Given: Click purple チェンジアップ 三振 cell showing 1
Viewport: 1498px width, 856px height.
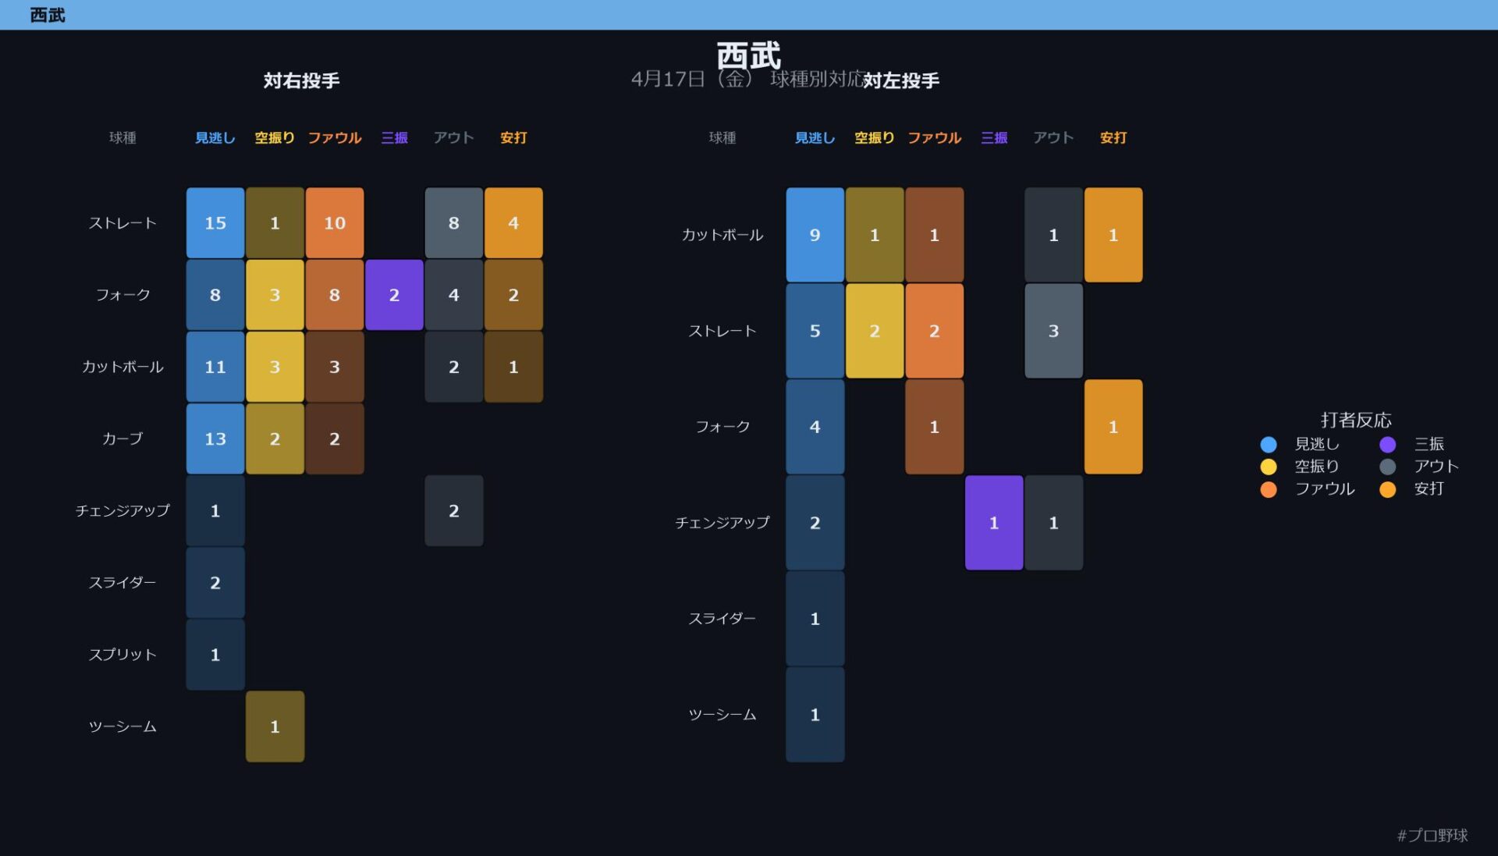Looking at the screenshot, I should coord(994,523).
